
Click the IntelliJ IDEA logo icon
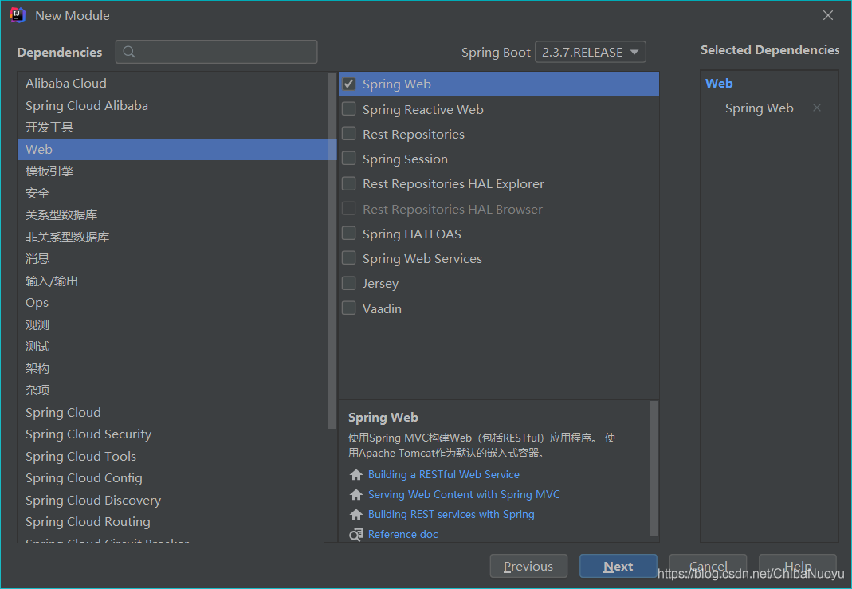(x=18, y=15)
